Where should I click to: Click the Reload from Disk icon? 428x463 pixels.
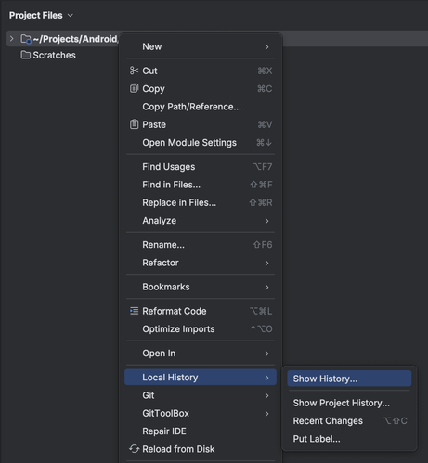[134, 449]
